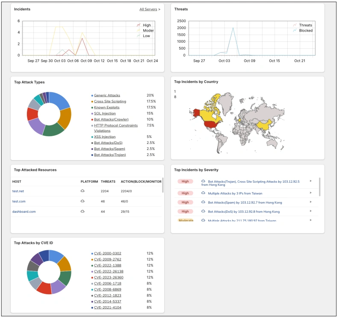Click cloud icon beside Bot Attacks(DoS) incident
The height and width of the screenshot is (319, 339).
[x=203, y=211]
